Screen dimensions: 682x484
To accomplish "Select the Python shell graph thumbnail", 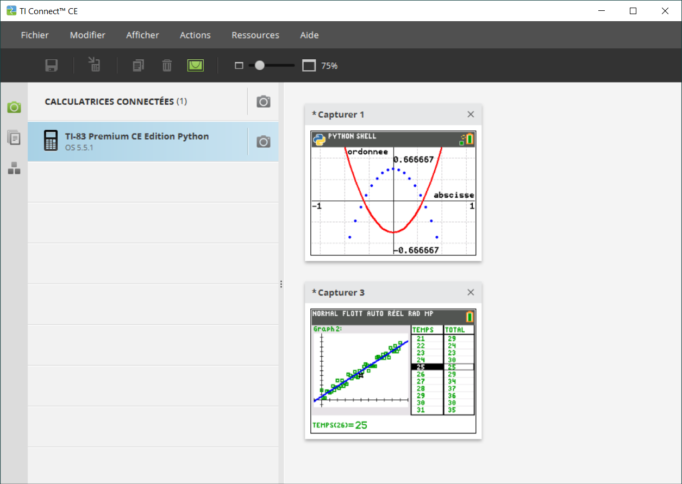I will [x=393, y=193].
